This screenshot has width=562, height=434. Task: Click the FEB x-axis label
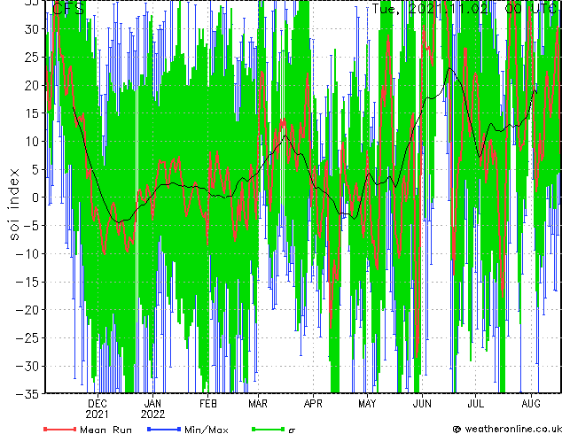point(208,404)
